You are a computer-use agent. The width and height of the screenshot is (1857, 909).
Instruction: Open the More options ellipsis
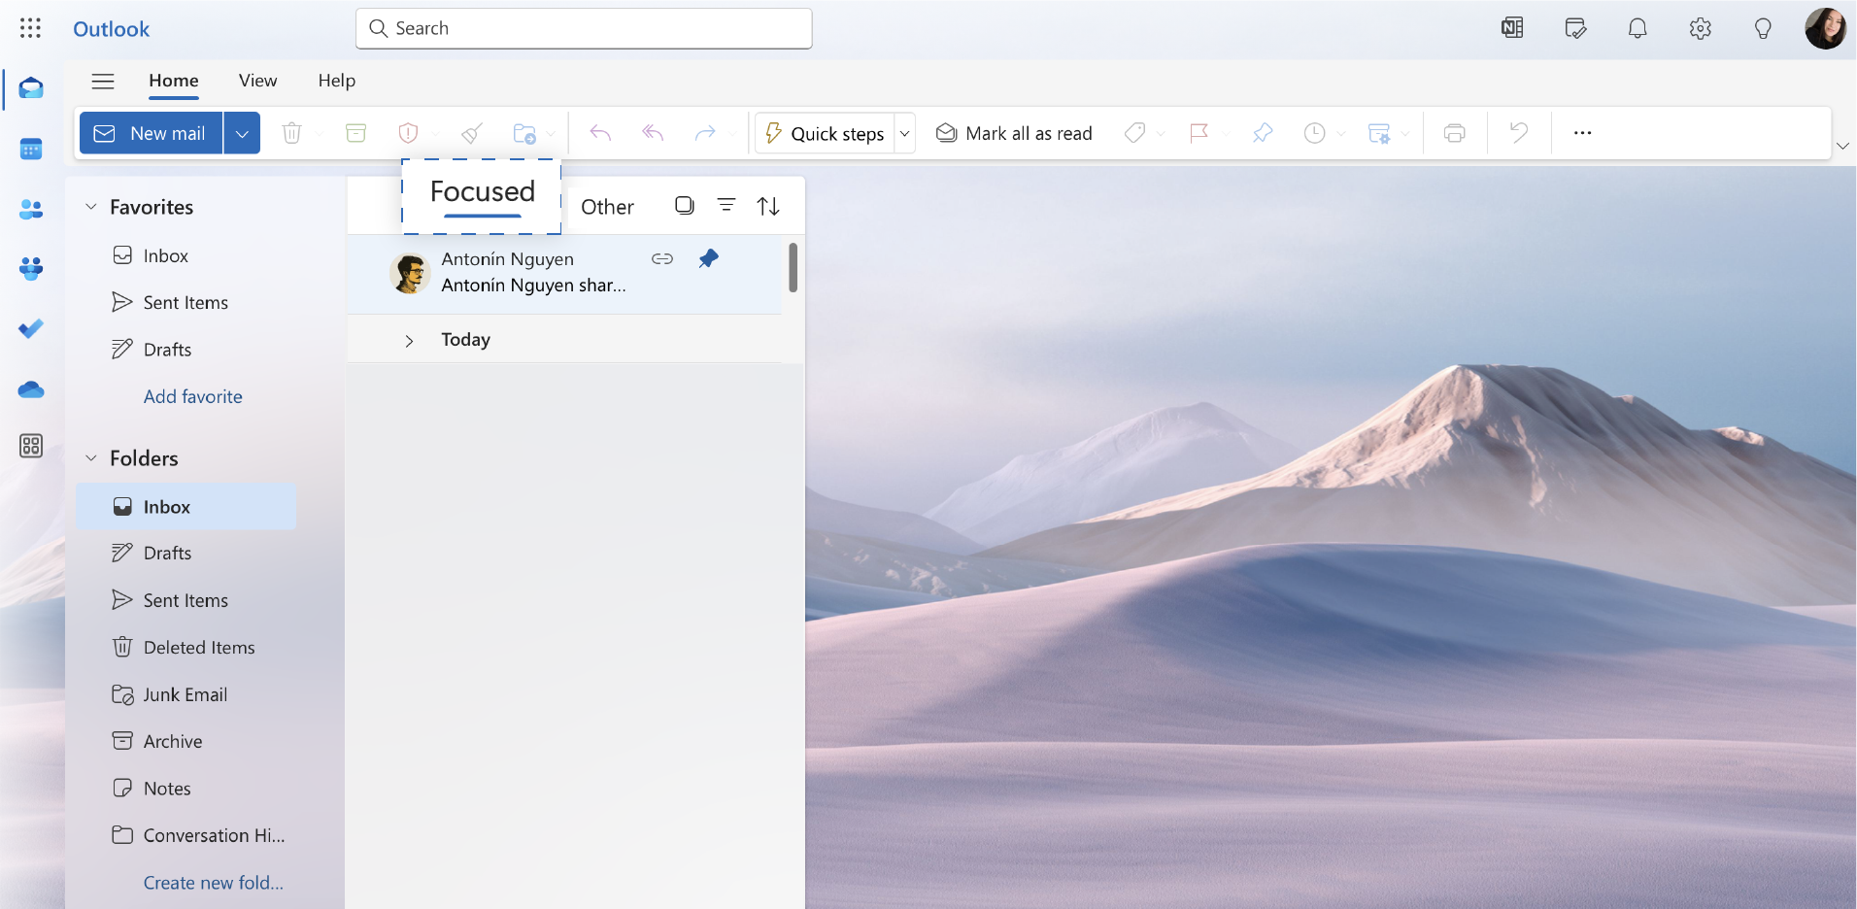1583,133
